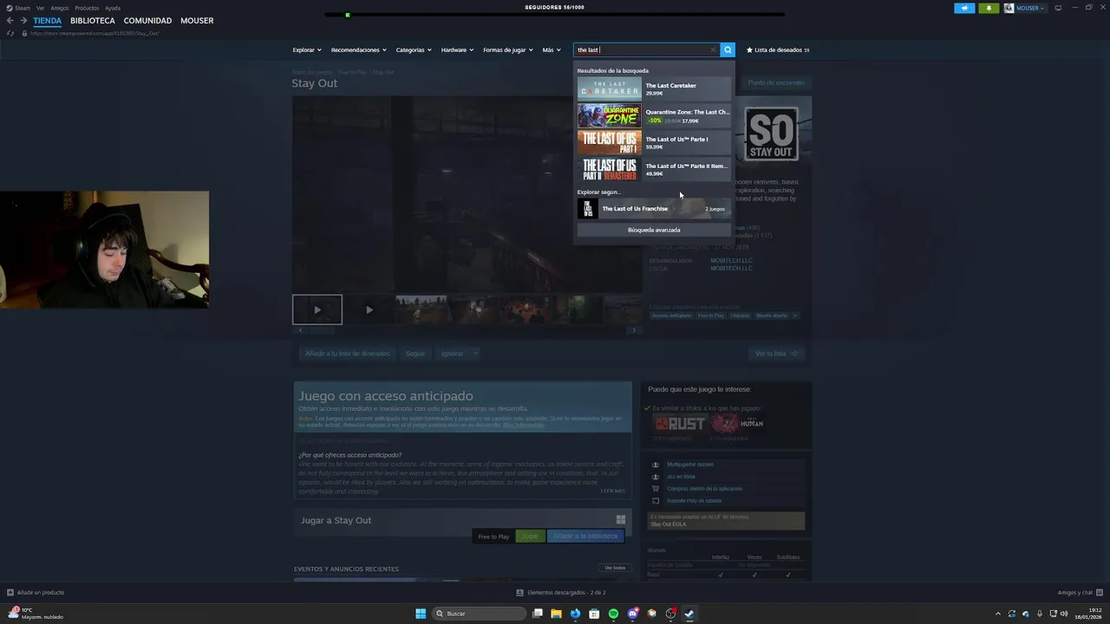Open Elementos descargados downloads status

[561, 593]
